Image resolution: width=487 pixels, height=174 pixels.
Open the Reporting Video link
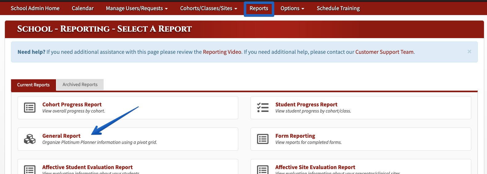tap(222, 52)
